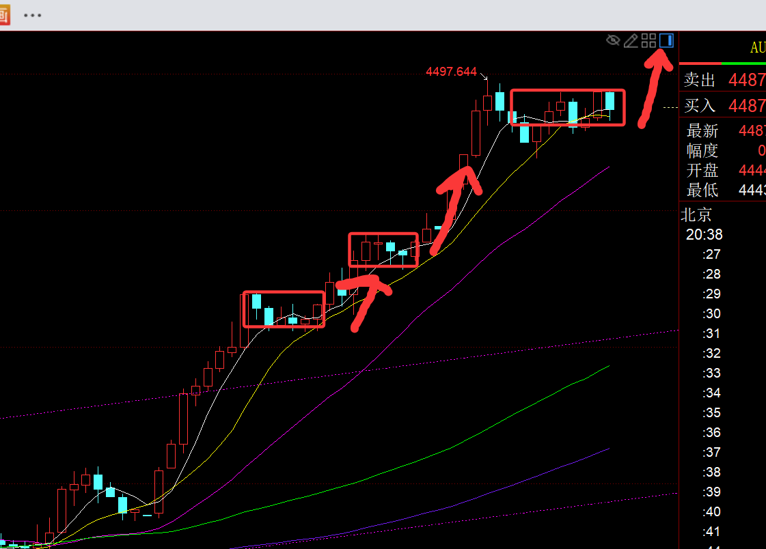
Task: Select the pencil drawing tool icon
Action: point(631,40)
